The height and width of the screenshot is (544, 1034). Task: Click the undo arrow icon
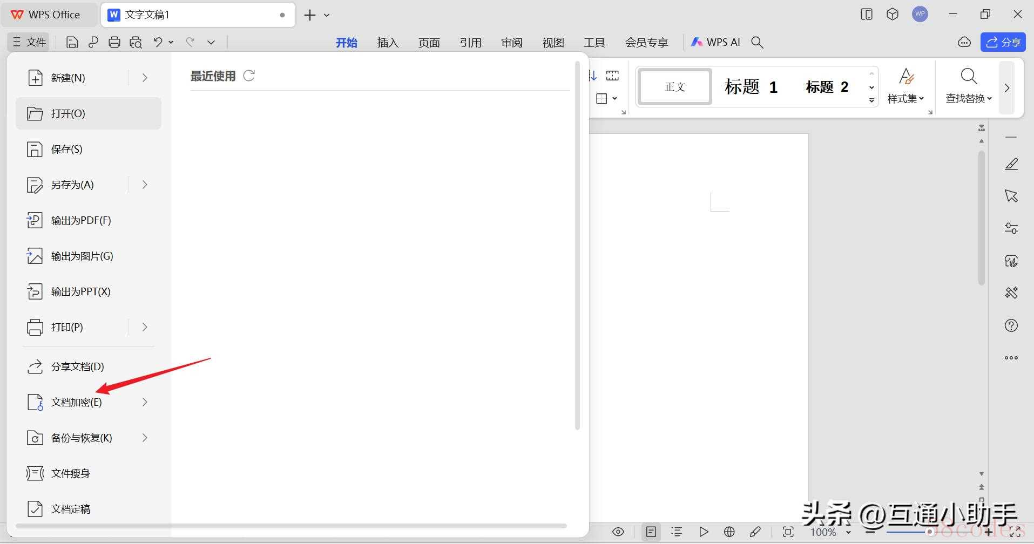click(x=158, y=42)
